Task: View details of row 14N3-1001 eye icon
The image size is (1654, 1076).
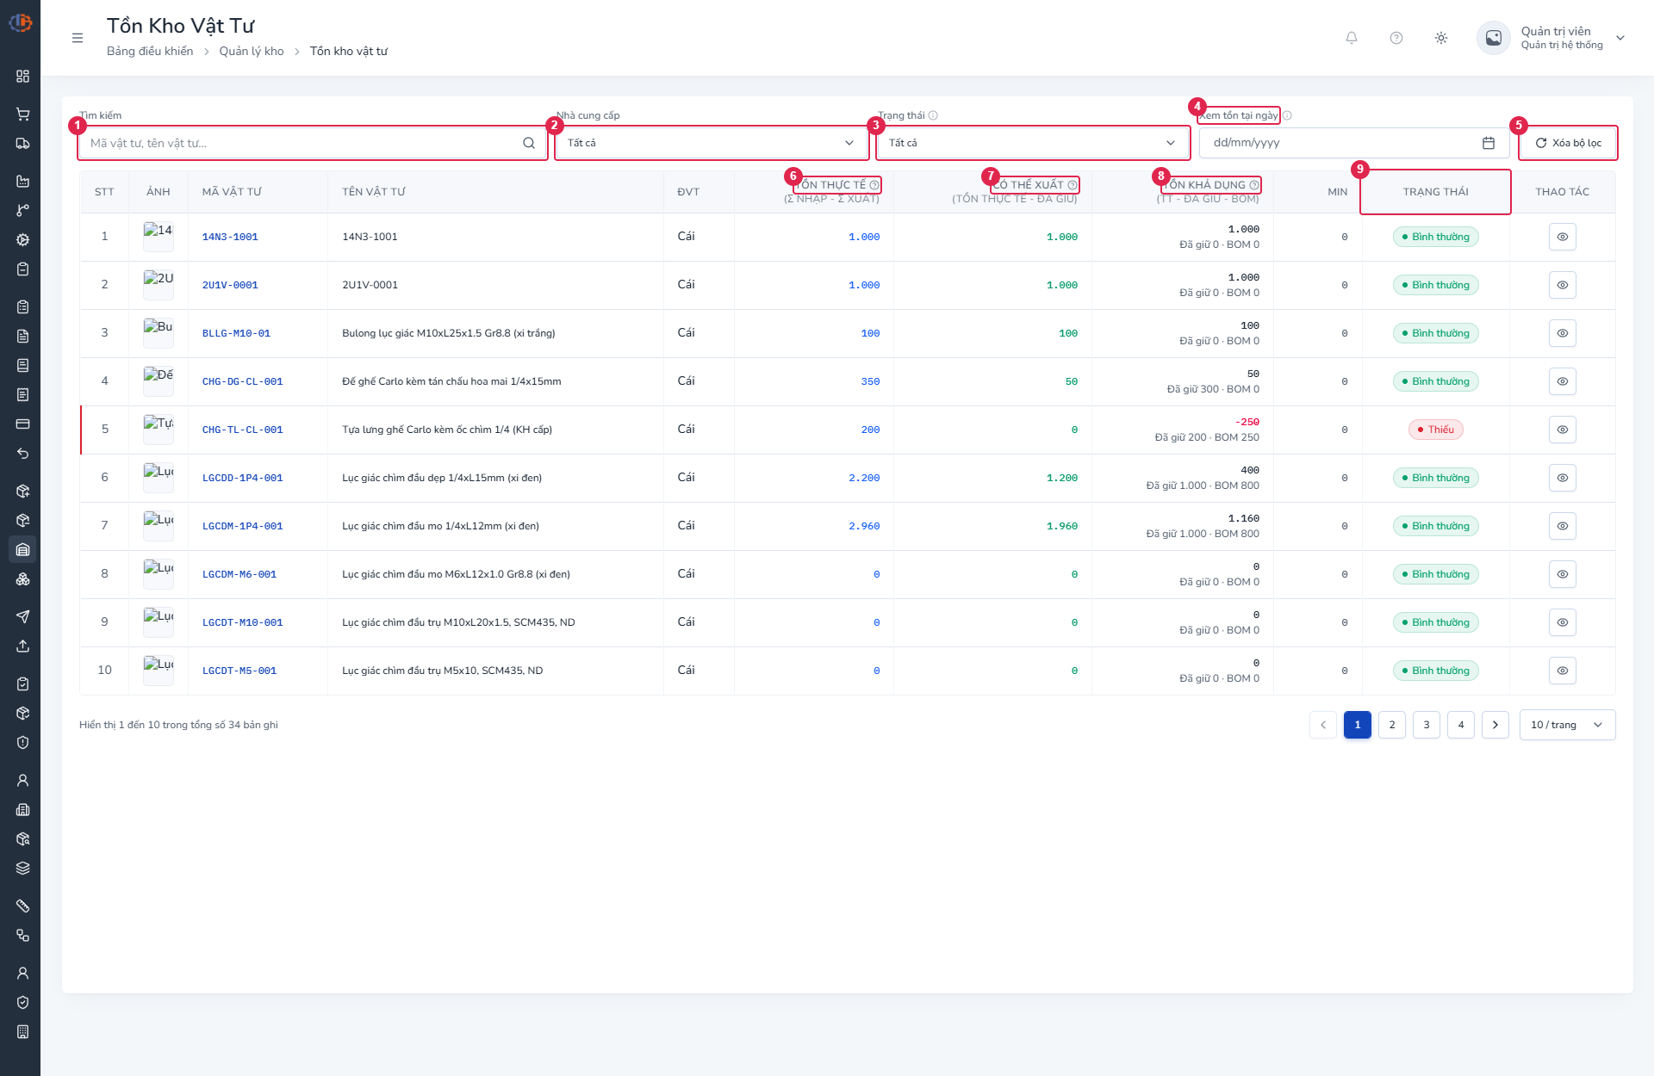Action: click(1562, 237)
